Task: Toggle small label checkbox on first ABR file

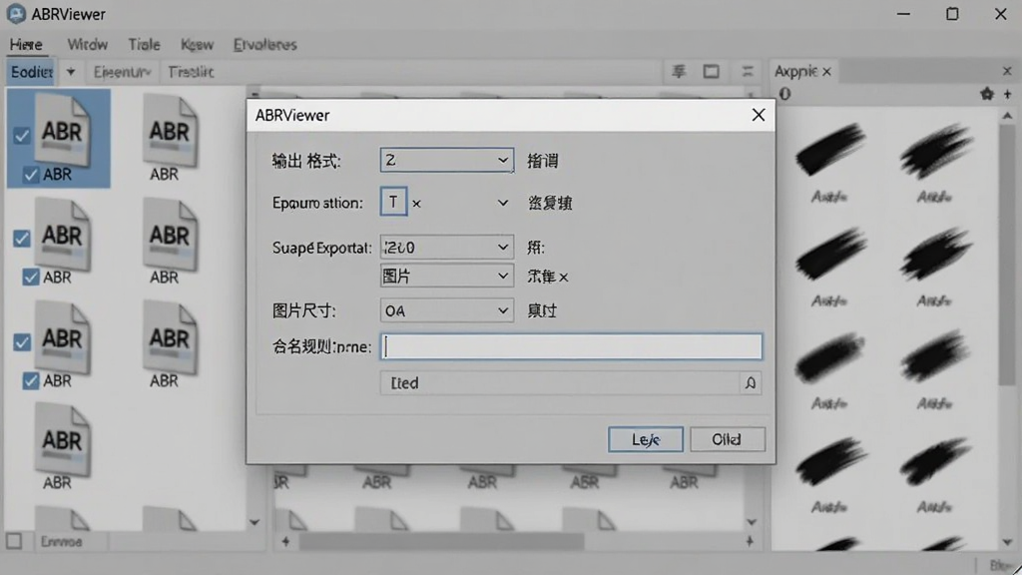Action: tap(30, 175)
